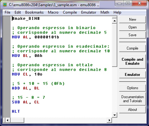The height and width of the screenshot is (126, 149).
Task: Open the Edit menu
Action: click(18, 12)
